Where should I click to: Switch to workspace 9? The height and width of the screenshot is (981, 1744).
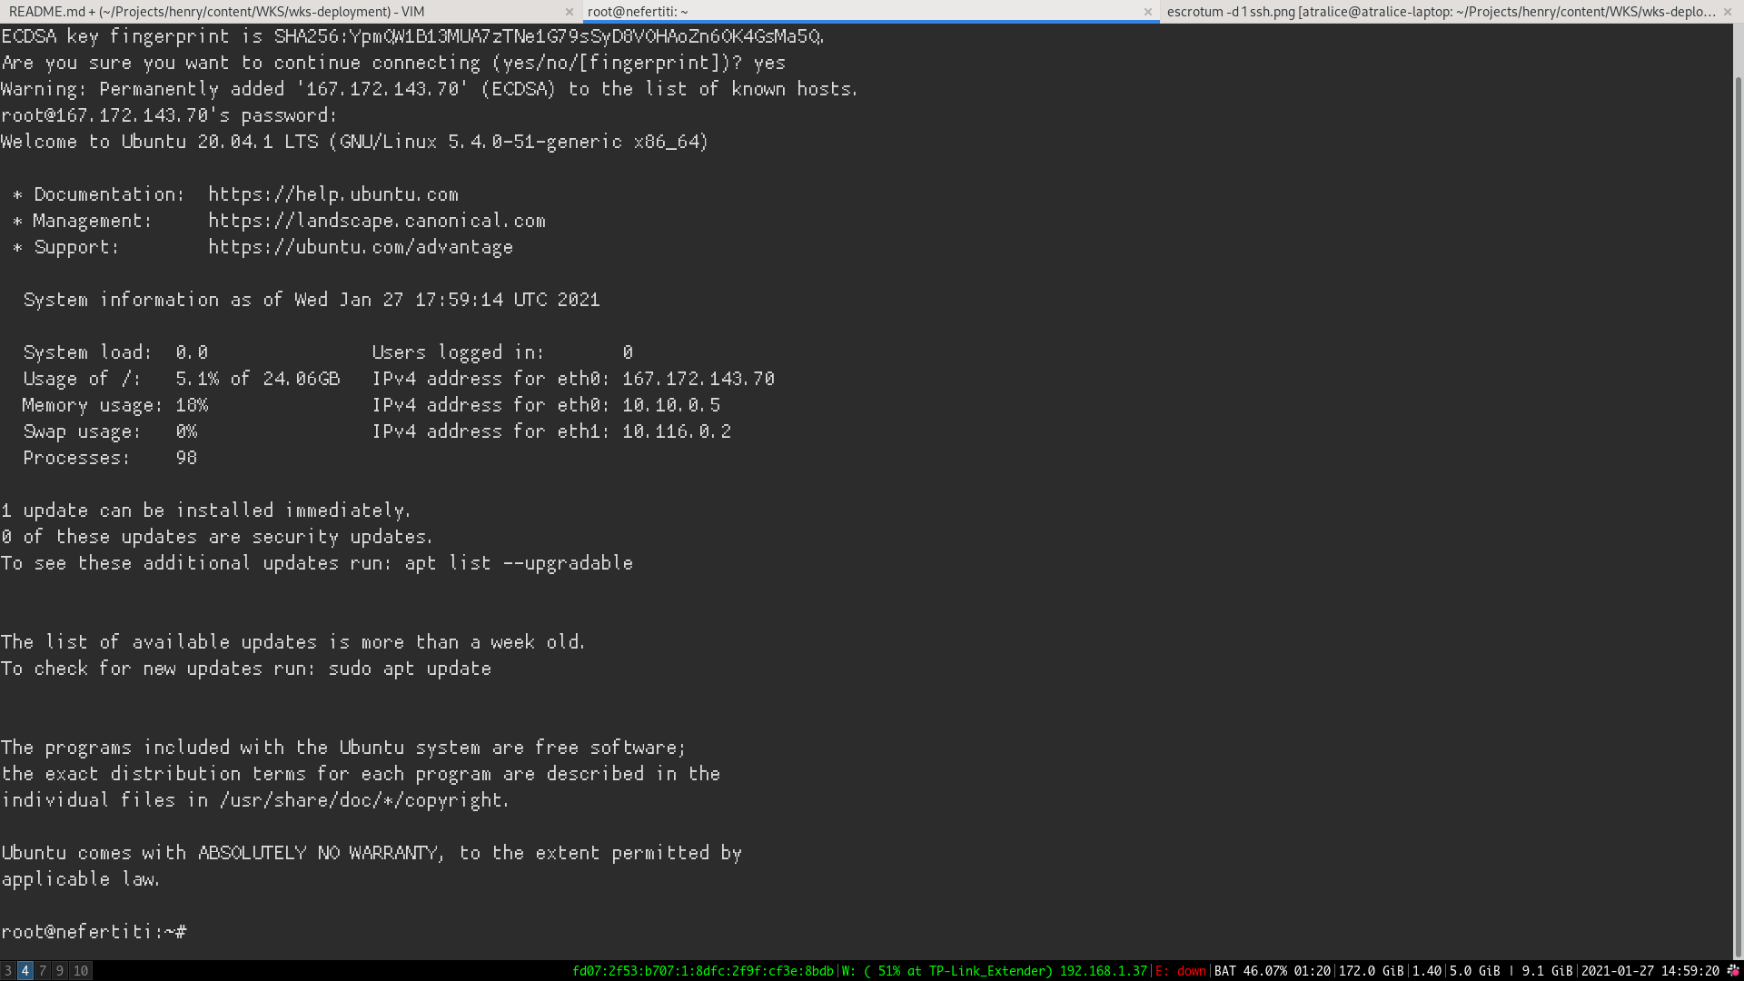60,971
